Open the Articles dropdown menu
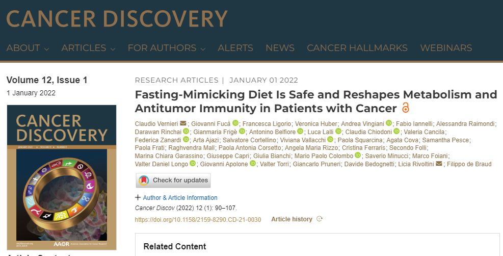 [x=88, y=48]
